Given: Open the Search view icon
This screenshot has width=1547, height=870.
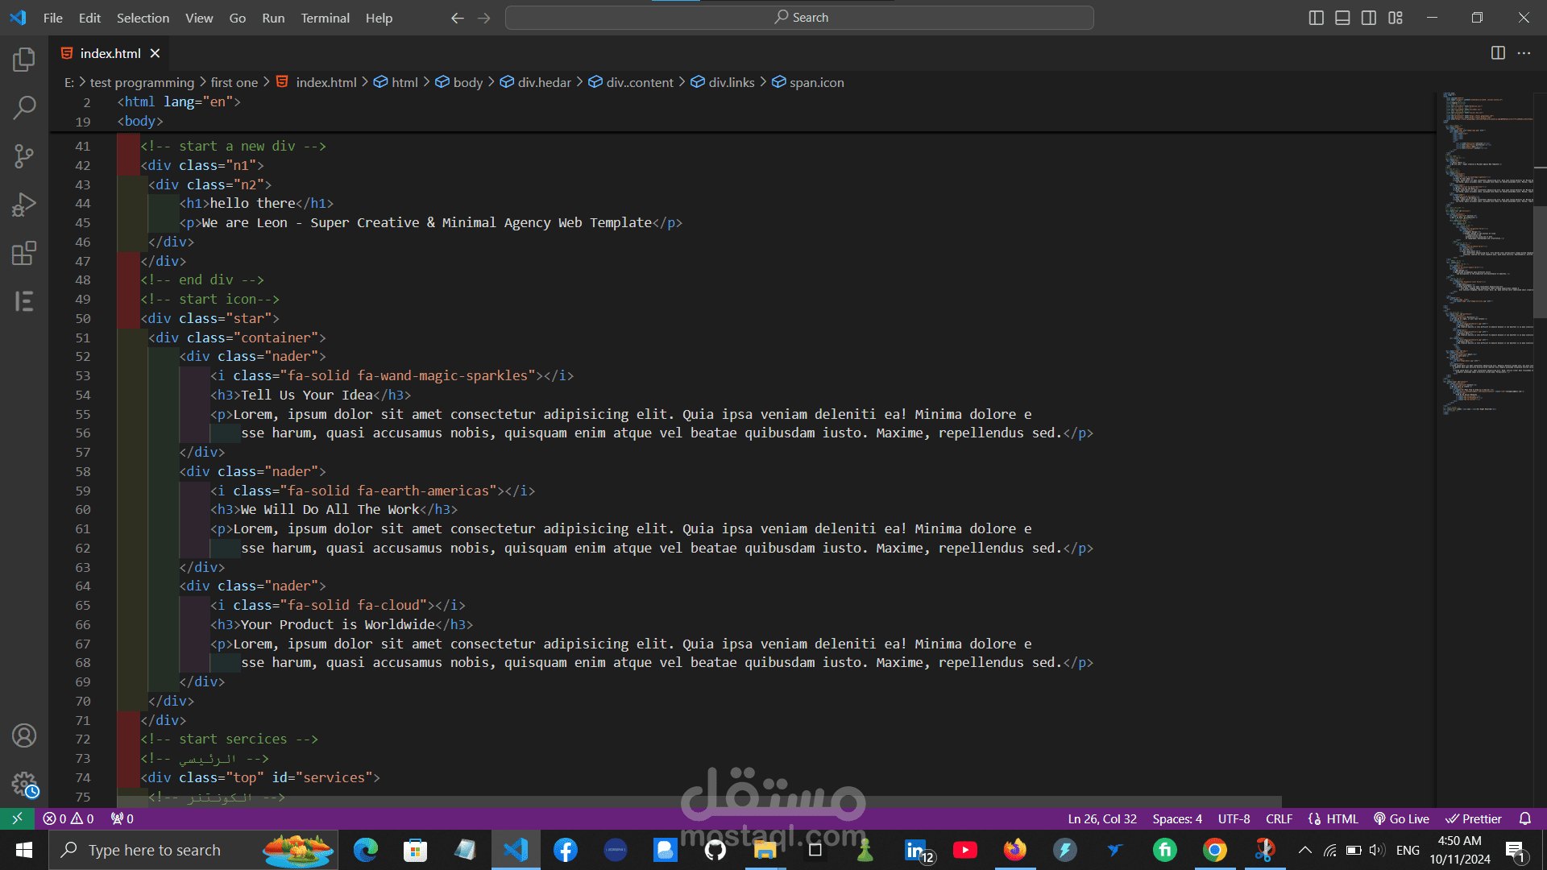Looking at the screenshot, I should click(24, 107).
